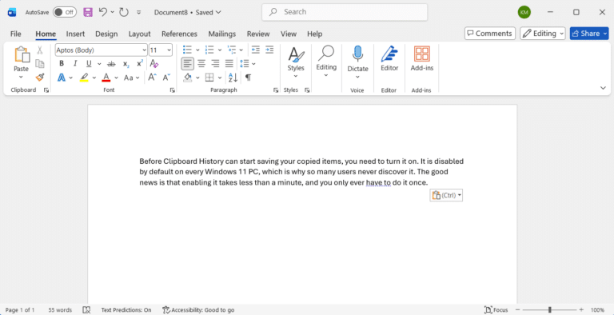Open the Clipboard pane launcher

pos(46,90)
